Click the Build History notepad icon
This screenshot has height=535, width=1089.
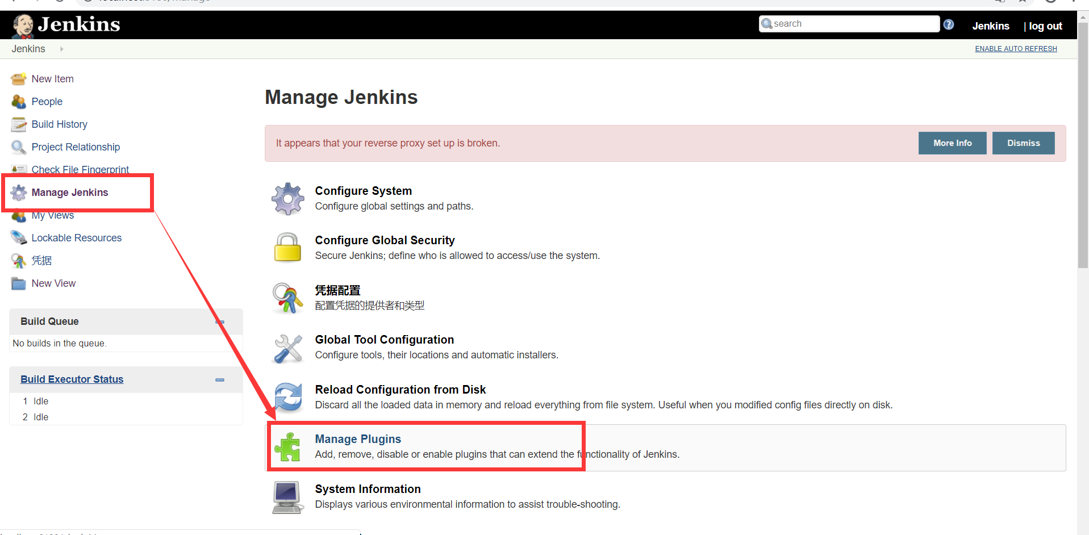click(x=18, y=124)
